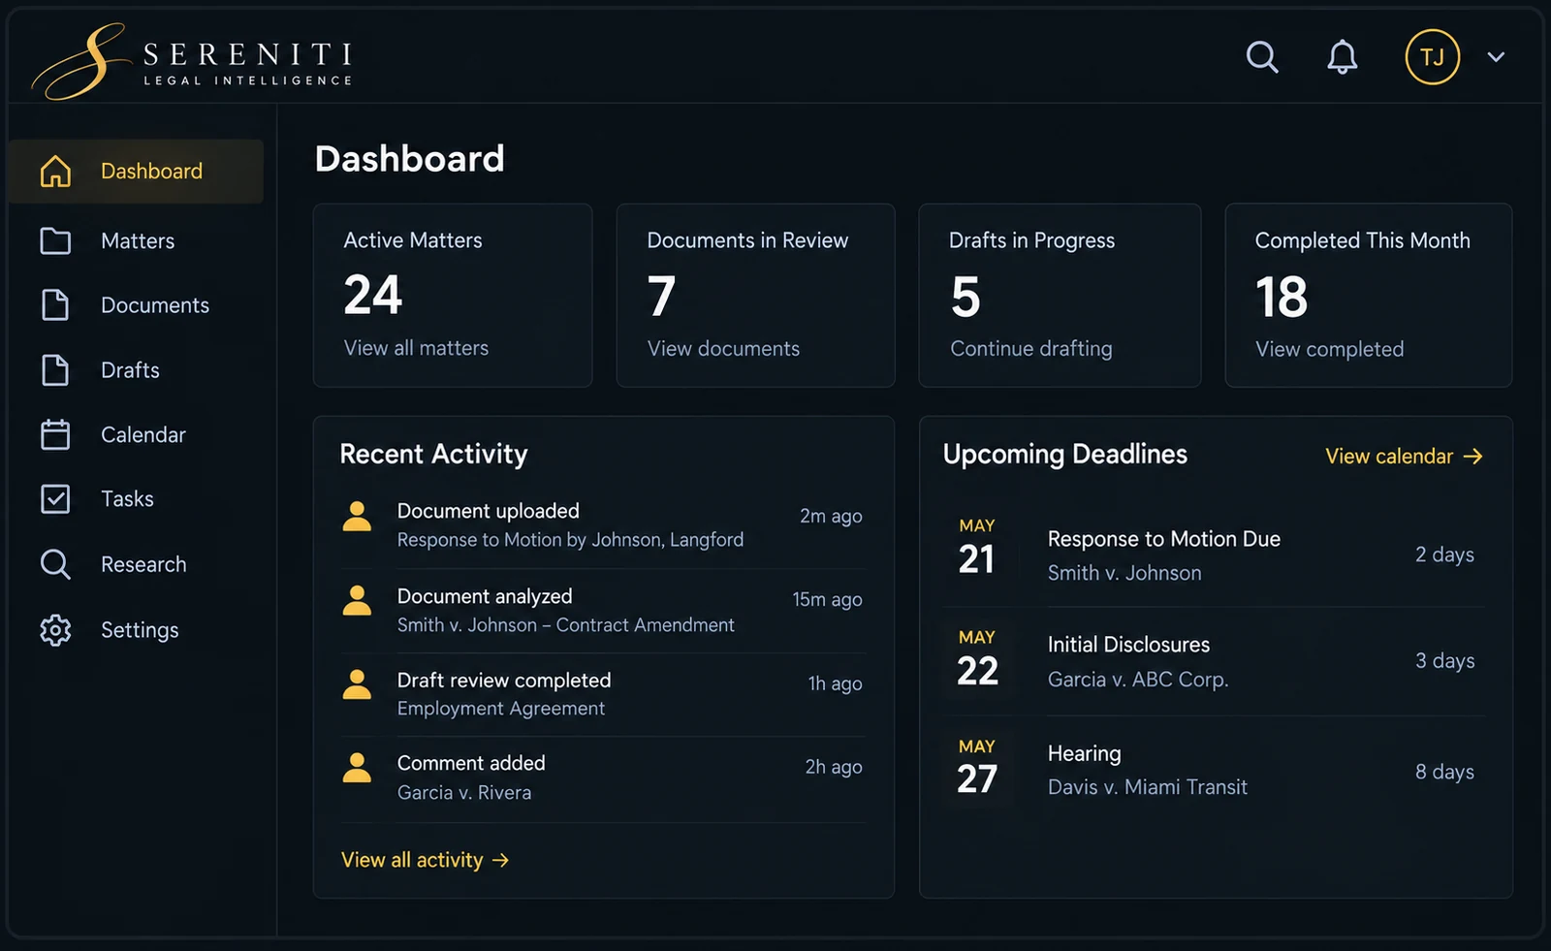Click the Research magnifier icon
This screenshot has width=1551, height=951.
tap(55, 564)
